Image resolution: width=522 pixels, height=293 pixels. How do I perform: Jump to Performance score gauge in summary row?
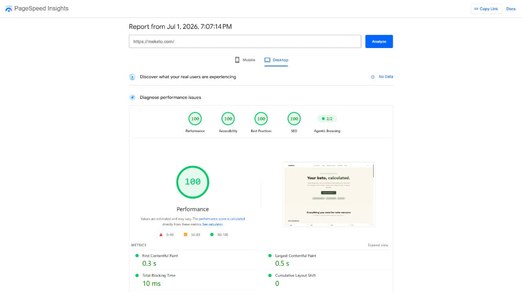195,119
